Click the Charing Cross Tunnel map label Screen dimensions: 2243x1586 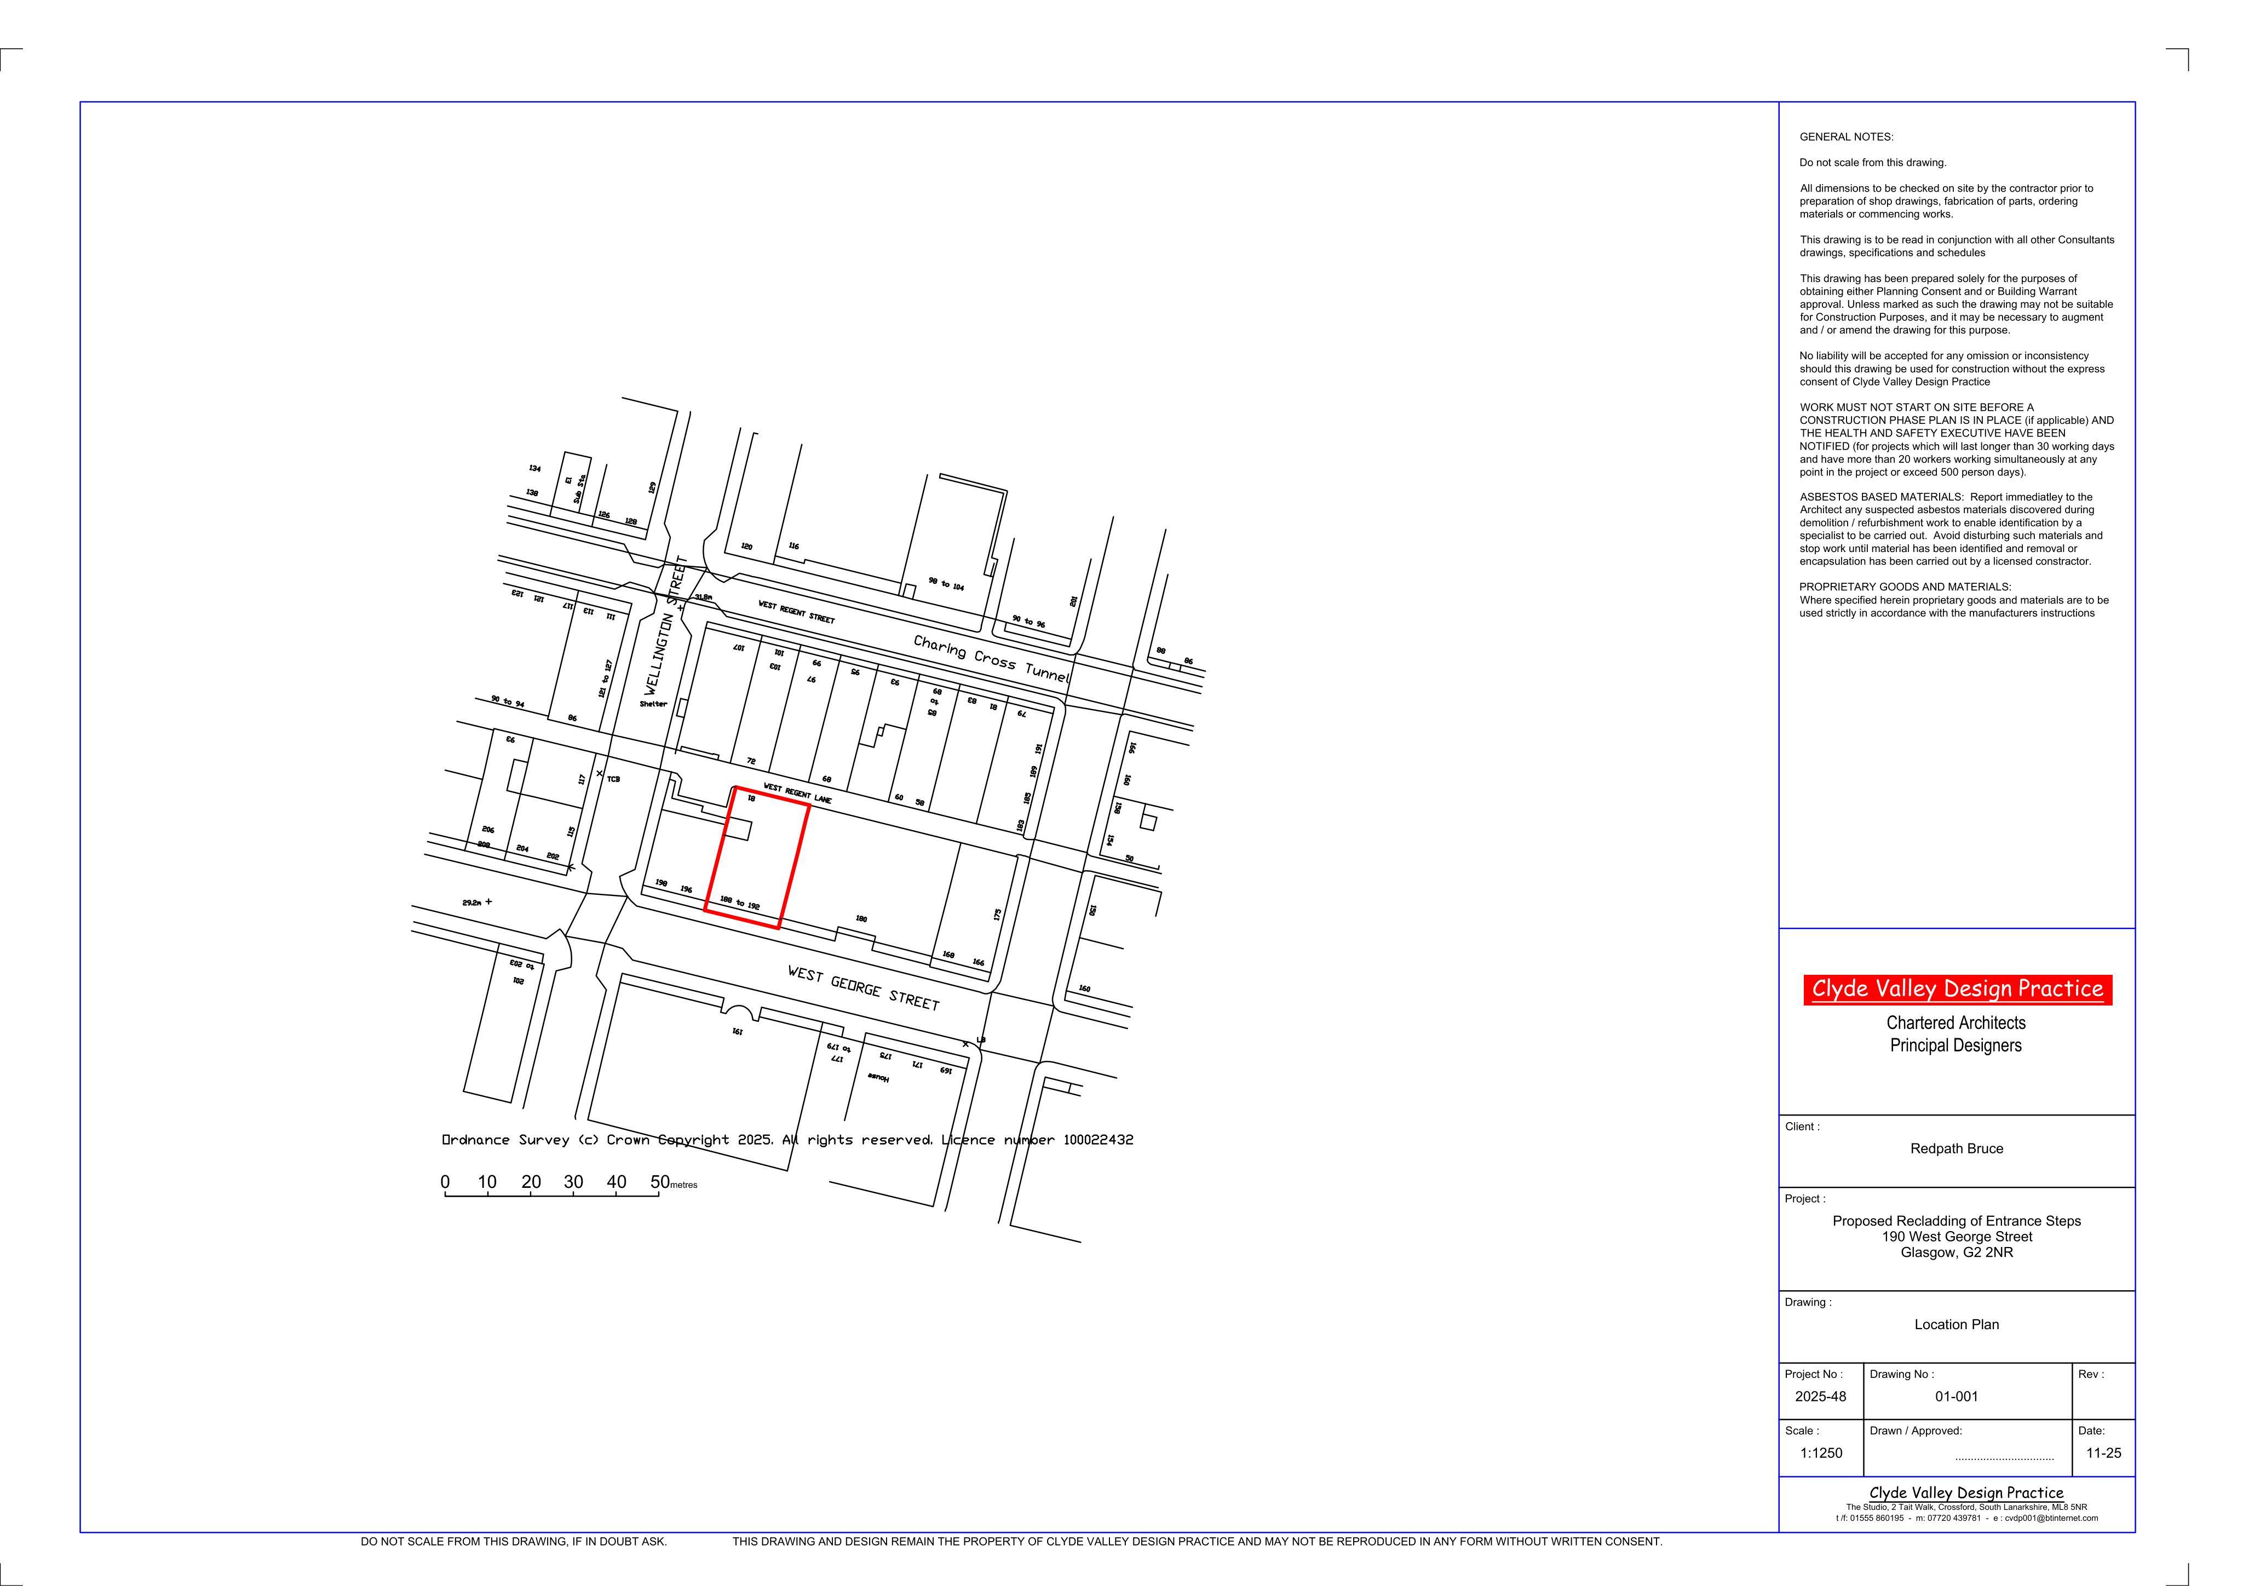click(x=992, y=659)
